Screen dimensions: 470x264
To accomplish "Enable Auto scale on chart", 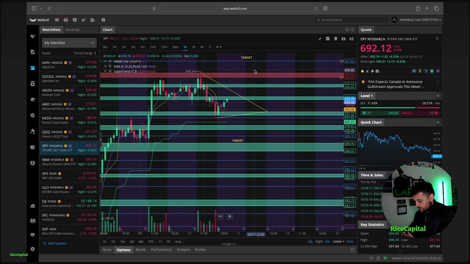I will click(350, 242).
